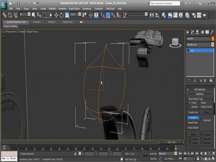
Task: Switch to the Freeform ribbon tab
Action: click(x=37, y=22)
